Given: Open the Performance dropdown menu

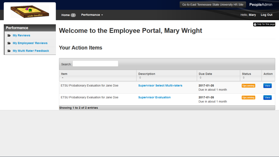Looking at the screenshot, I should tap(92, 15).
